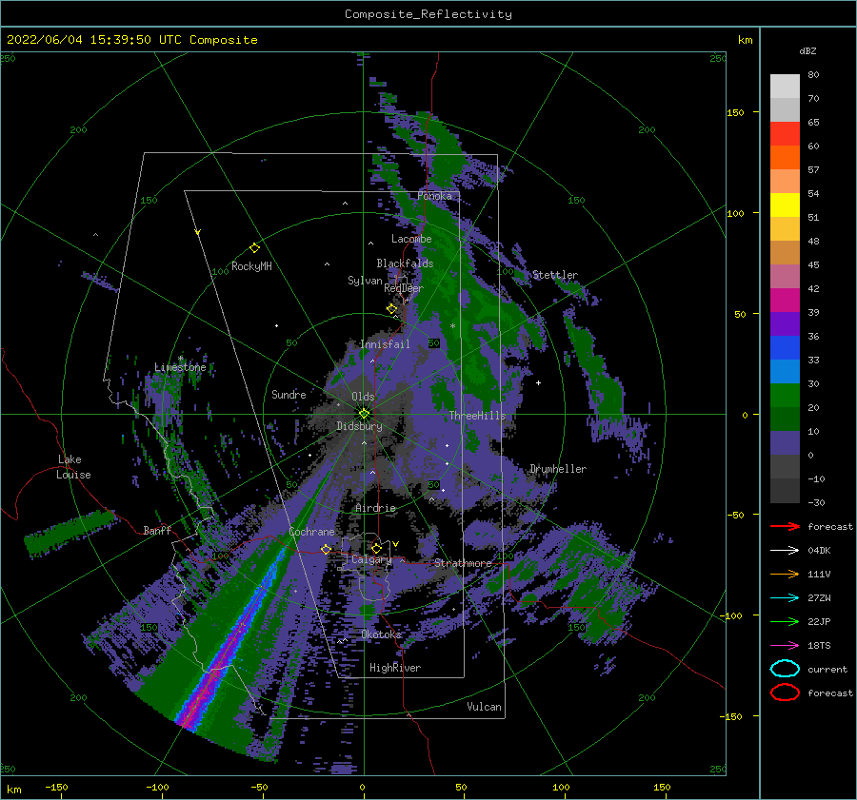Click the Blackfalds label
The width and height of the screenshot is (857, 800).
pyautogui.click(x=405, y=263)
